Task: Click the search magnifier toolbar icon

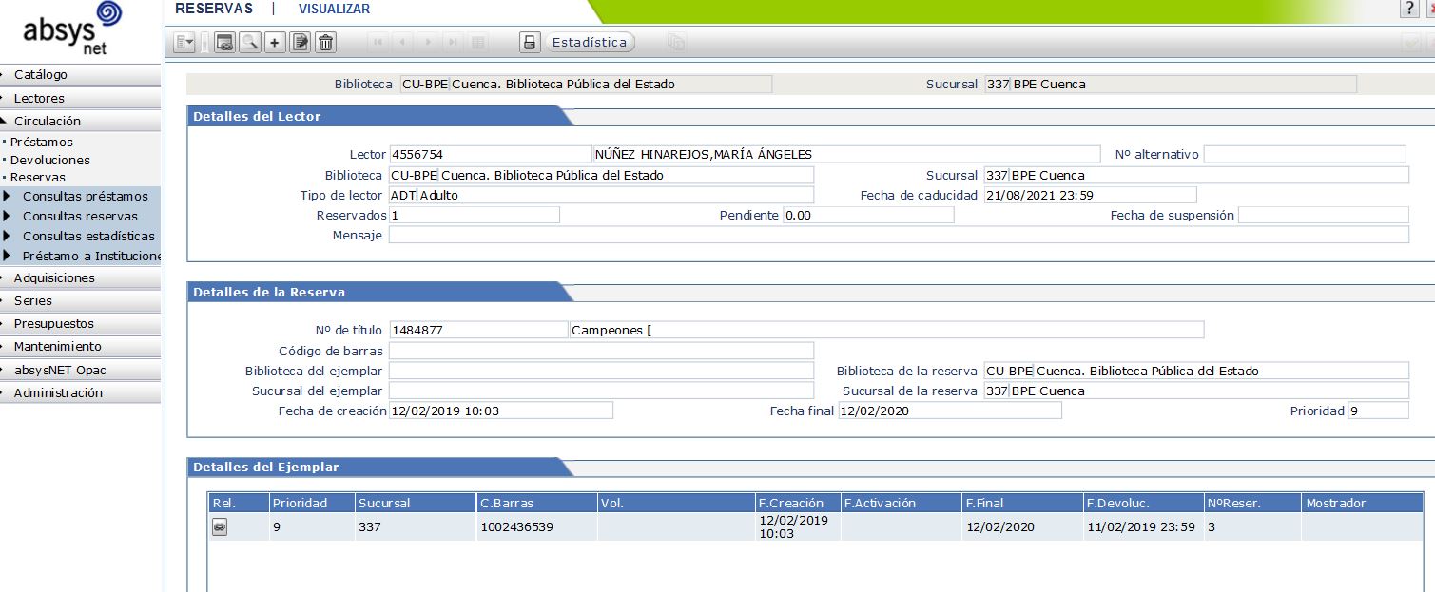Action: (250, 42)
